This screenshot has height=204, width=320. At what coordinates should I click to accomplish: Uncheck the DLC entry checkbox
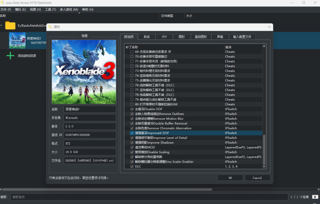pos(132,166)
